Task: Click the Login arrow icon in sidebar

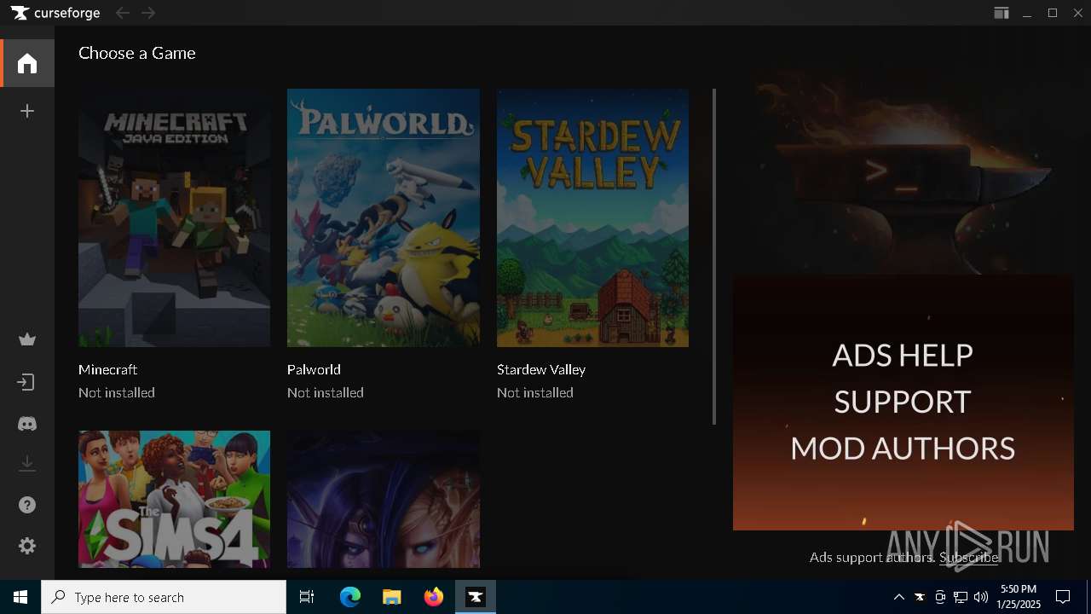Action: click(27, 382)
